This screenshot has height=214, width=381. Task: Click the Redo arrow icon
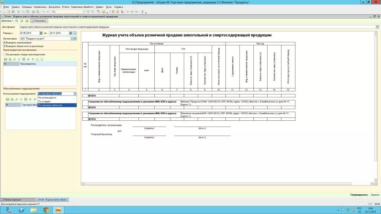coord(48,12)
